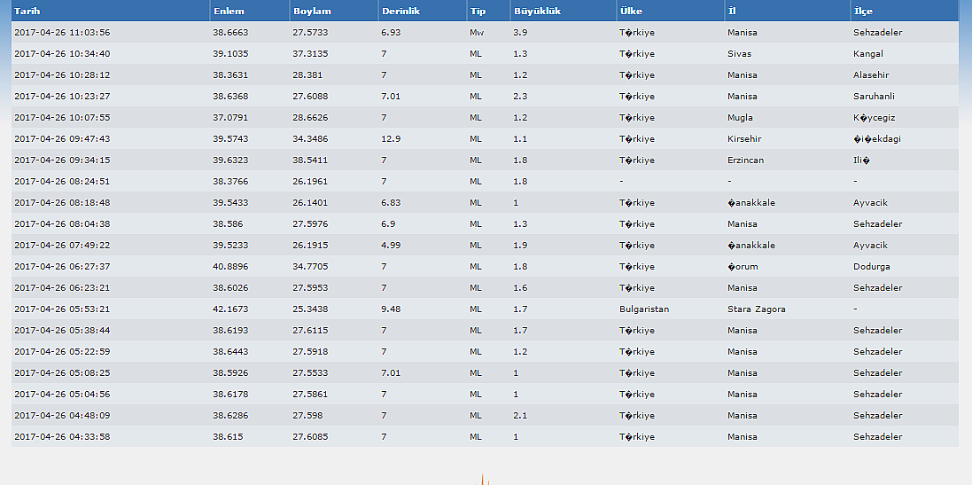Click the Mw type cell
Image resolution: width=972 pixels, height=485 pixels.
coord(476,32)
